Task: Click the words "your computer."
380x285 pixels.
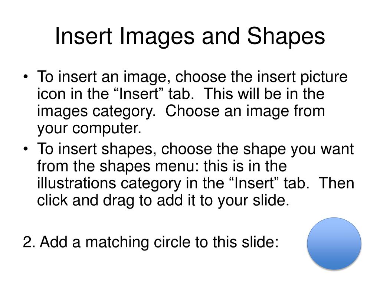Action: [89, 128]
